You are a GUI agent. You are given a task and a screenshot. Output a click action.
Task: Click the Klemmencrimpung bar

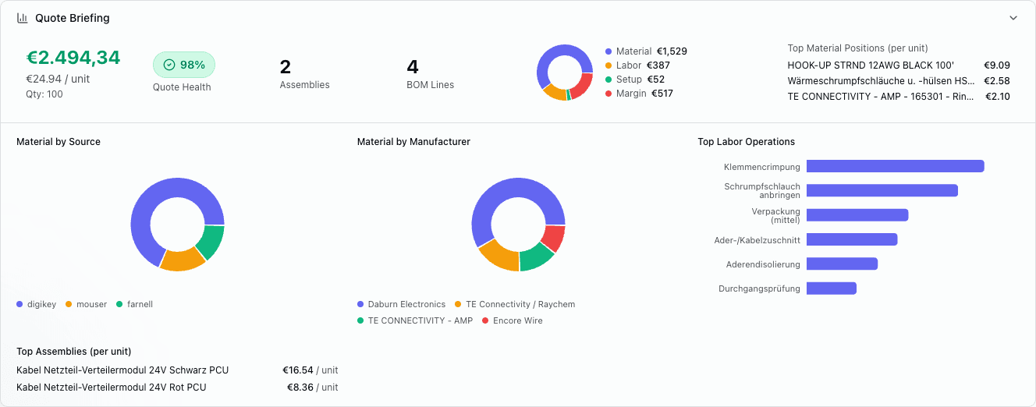tap(895, 166)
